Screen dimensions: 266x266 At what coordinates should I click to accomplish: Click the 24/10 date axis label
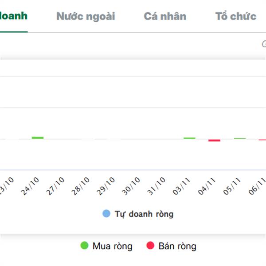pos(31,186)
